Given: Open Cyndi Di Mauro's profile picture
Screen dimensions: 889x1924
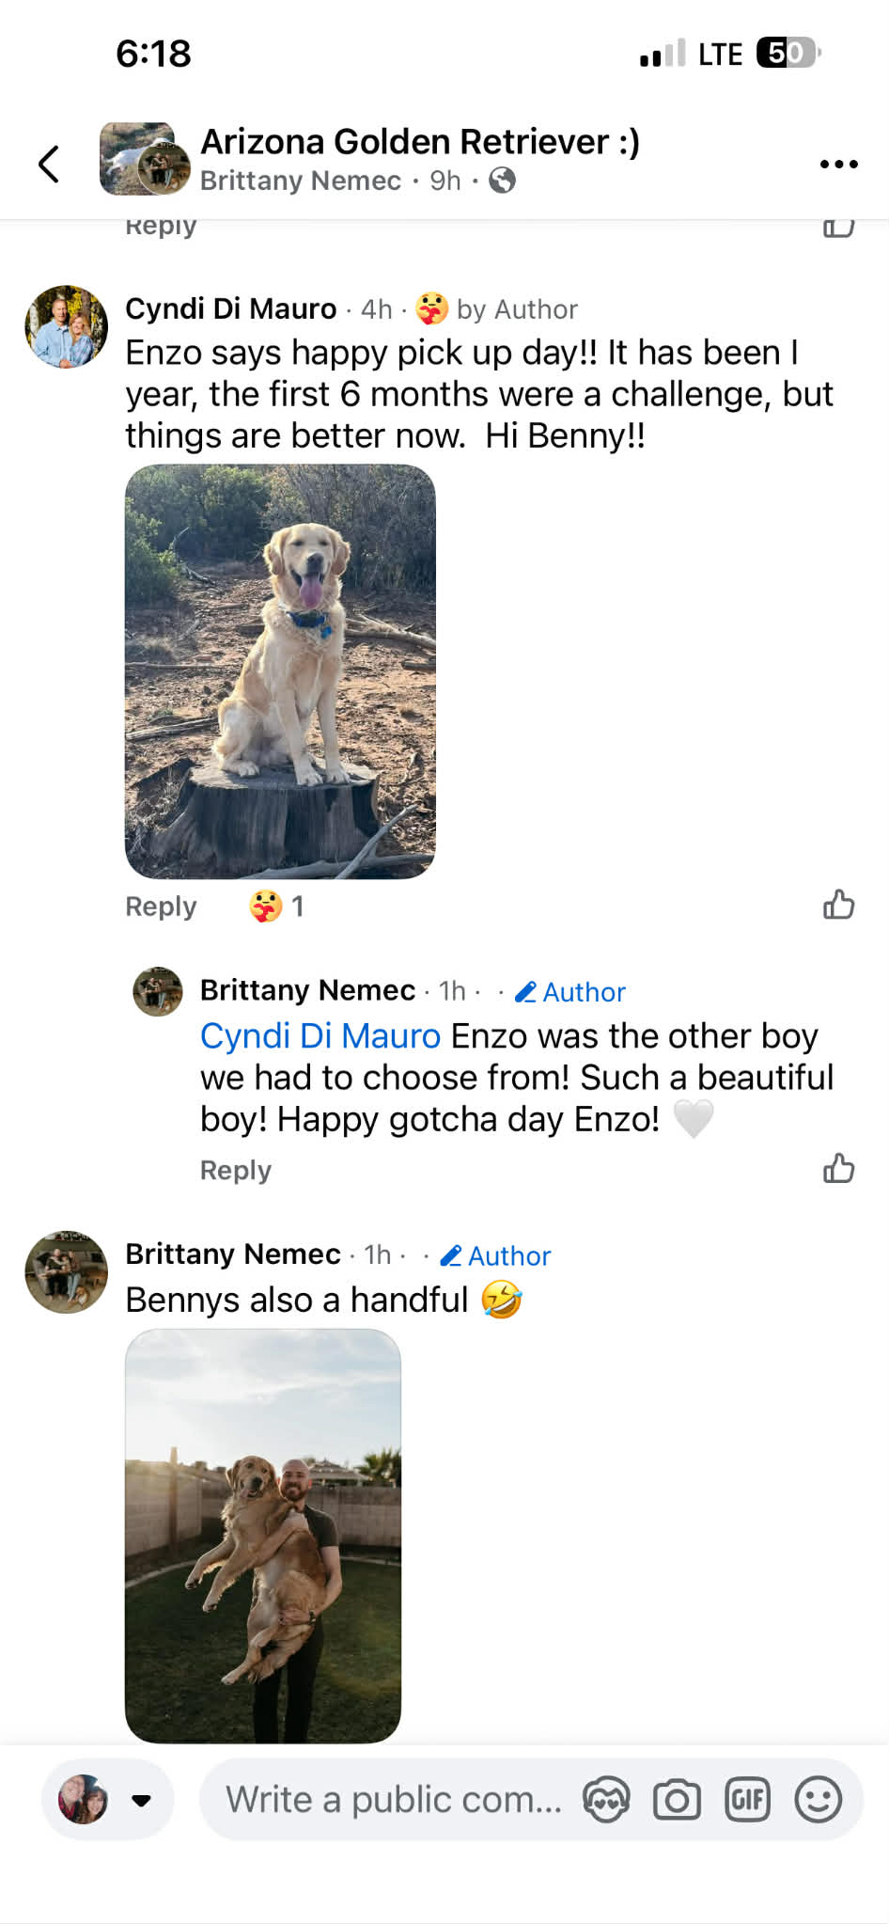Looking at the screenshot, I should pyautogui.click(x=66, y=326).
